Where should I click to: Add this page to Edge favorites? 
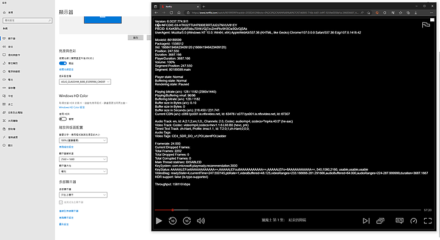pos(369,13)
